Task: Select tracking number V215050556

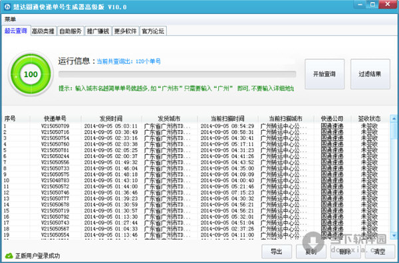Action: point(55,162)
